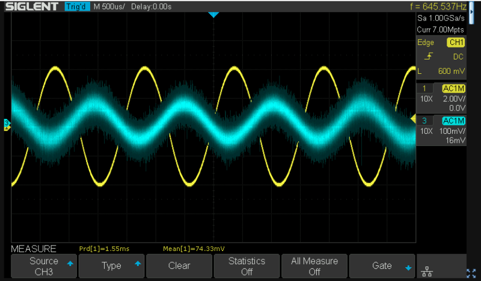
Task: Click the Trig'd status indicator
Action: click(76, 7)
